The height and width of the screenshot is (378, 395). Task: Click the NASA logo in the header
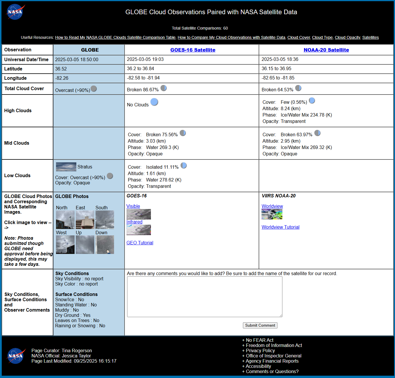[x=15, y=12]
